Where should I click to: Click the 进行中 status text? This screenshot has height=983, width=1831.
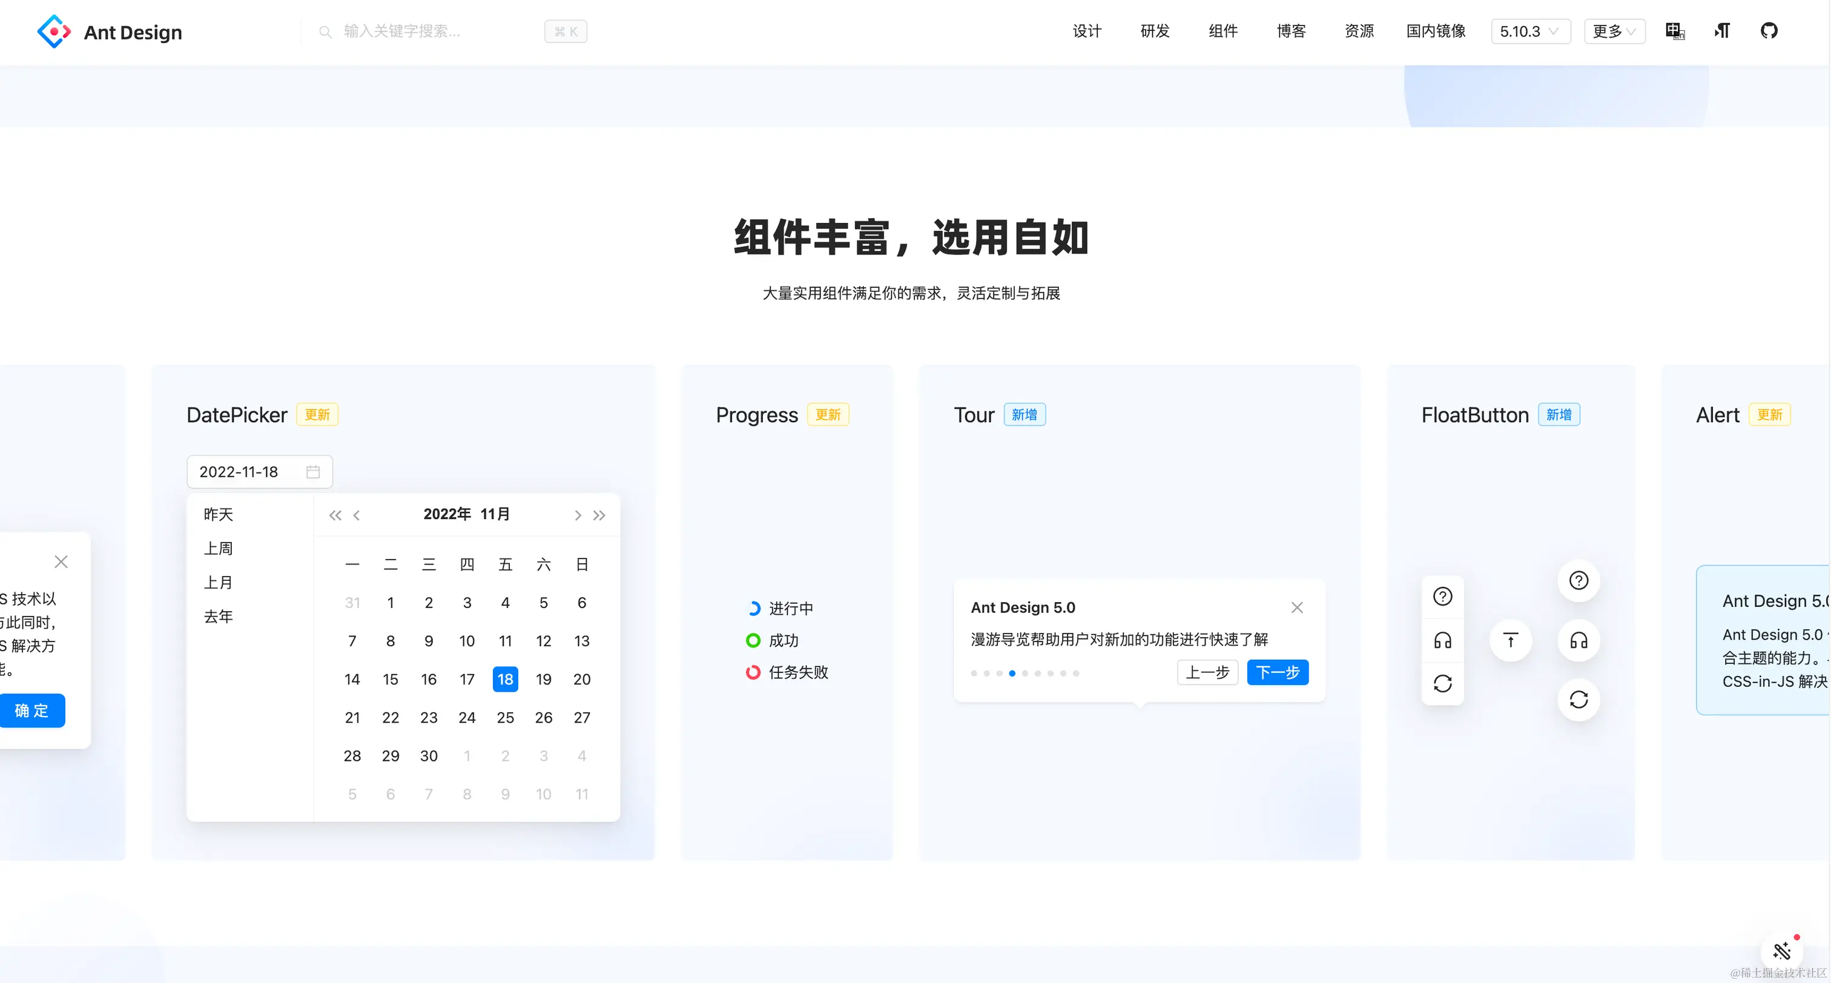click(x=791, y=609)
